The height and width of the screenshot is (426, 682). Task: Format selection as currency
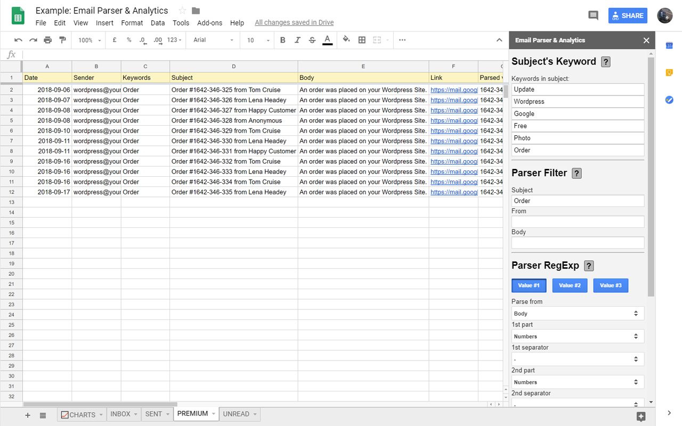[x=114, y=40]
